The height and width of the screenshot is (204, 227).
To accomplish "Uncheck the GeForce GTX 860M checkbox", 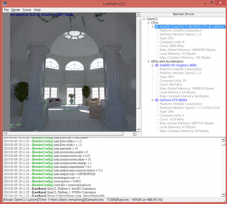I will click(x=157, y=100).
